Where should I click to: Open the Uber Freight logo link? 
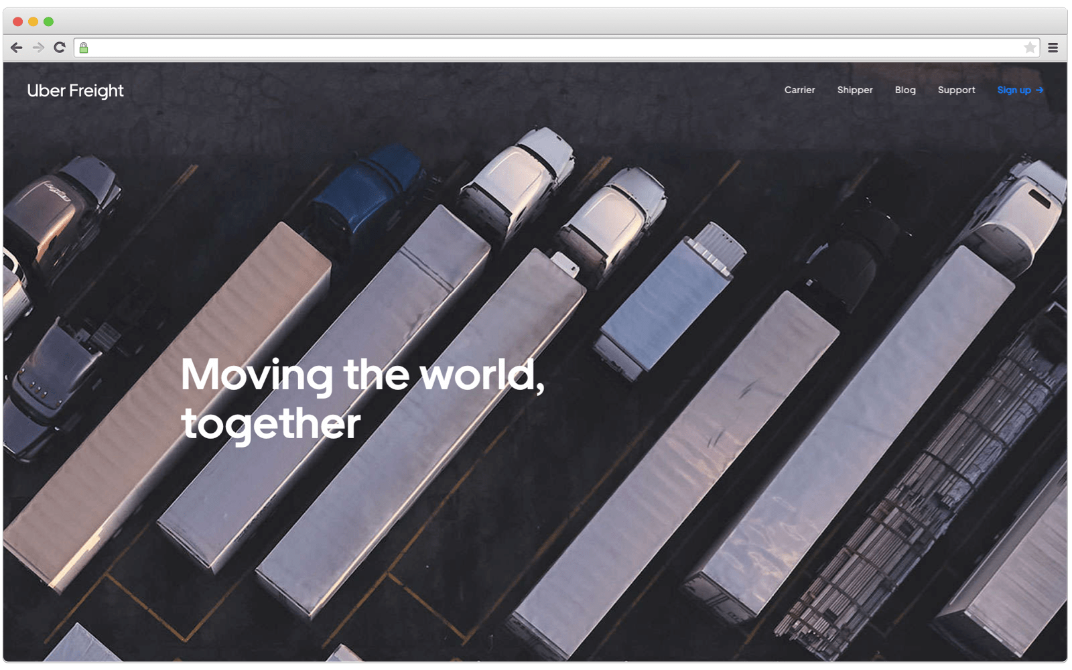[75, 90]
